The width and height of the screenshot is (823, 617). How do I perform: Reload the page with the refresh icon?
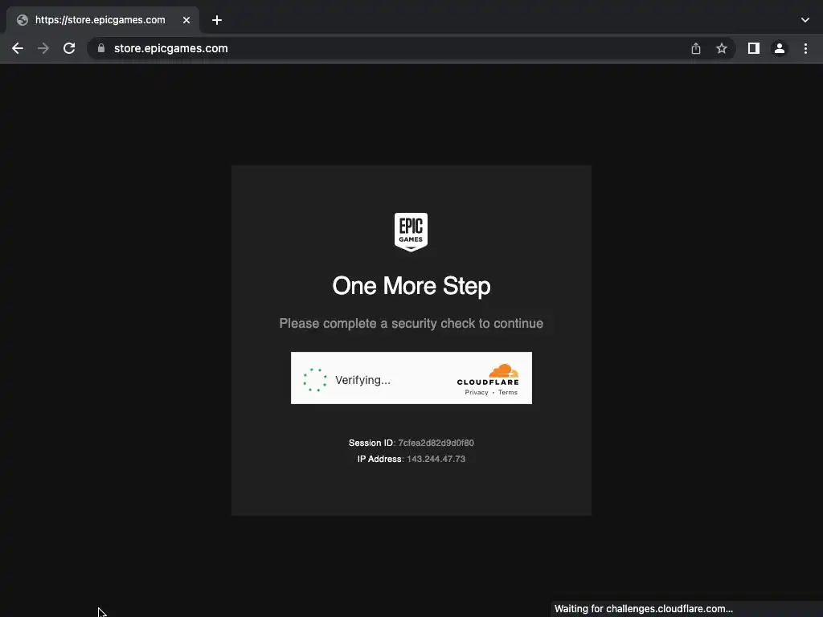click(x=69, y=48)
